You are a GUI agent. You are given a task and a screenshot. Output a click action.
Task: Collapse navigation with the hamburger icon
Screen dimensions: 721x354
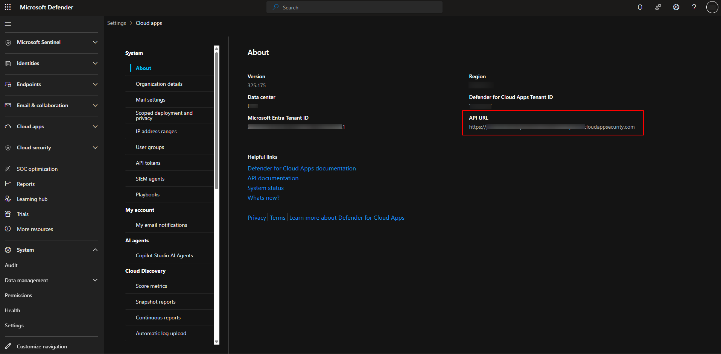pos(8,24)
